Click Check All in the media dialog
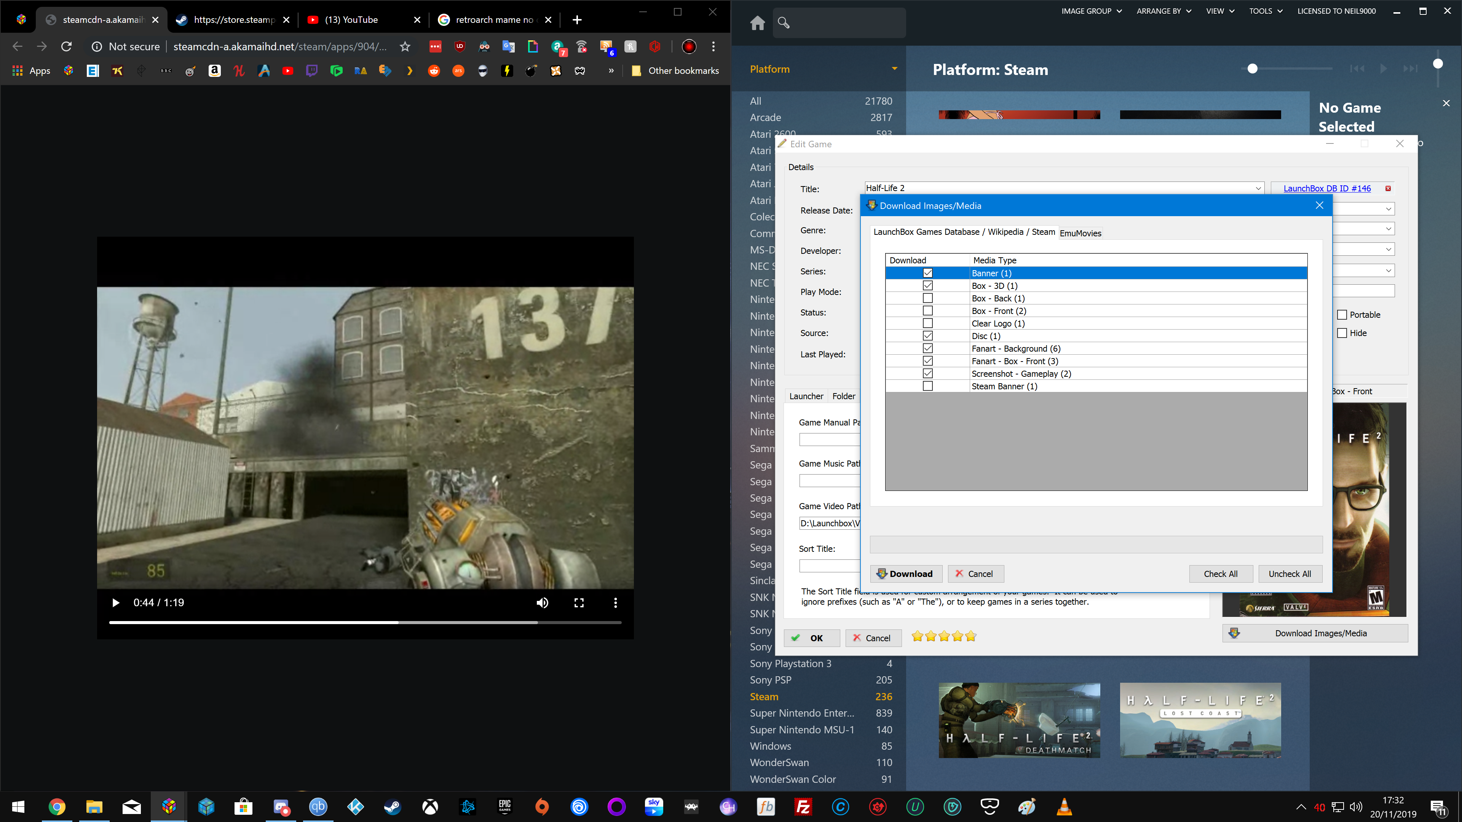 [x=1221, y=573]
